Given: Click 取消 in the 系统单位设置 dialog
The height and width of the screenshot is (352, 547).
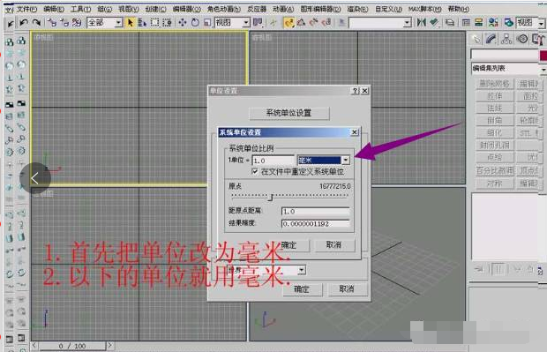Looking at the screenshot, I should [334, 245].
